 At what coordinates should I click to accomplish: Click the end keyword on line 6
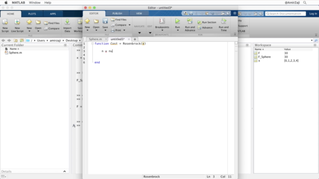97,63
